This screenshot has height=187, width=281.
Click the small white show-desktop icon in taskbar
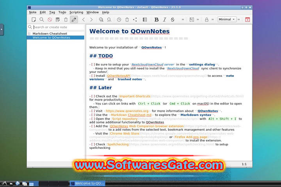11,184
